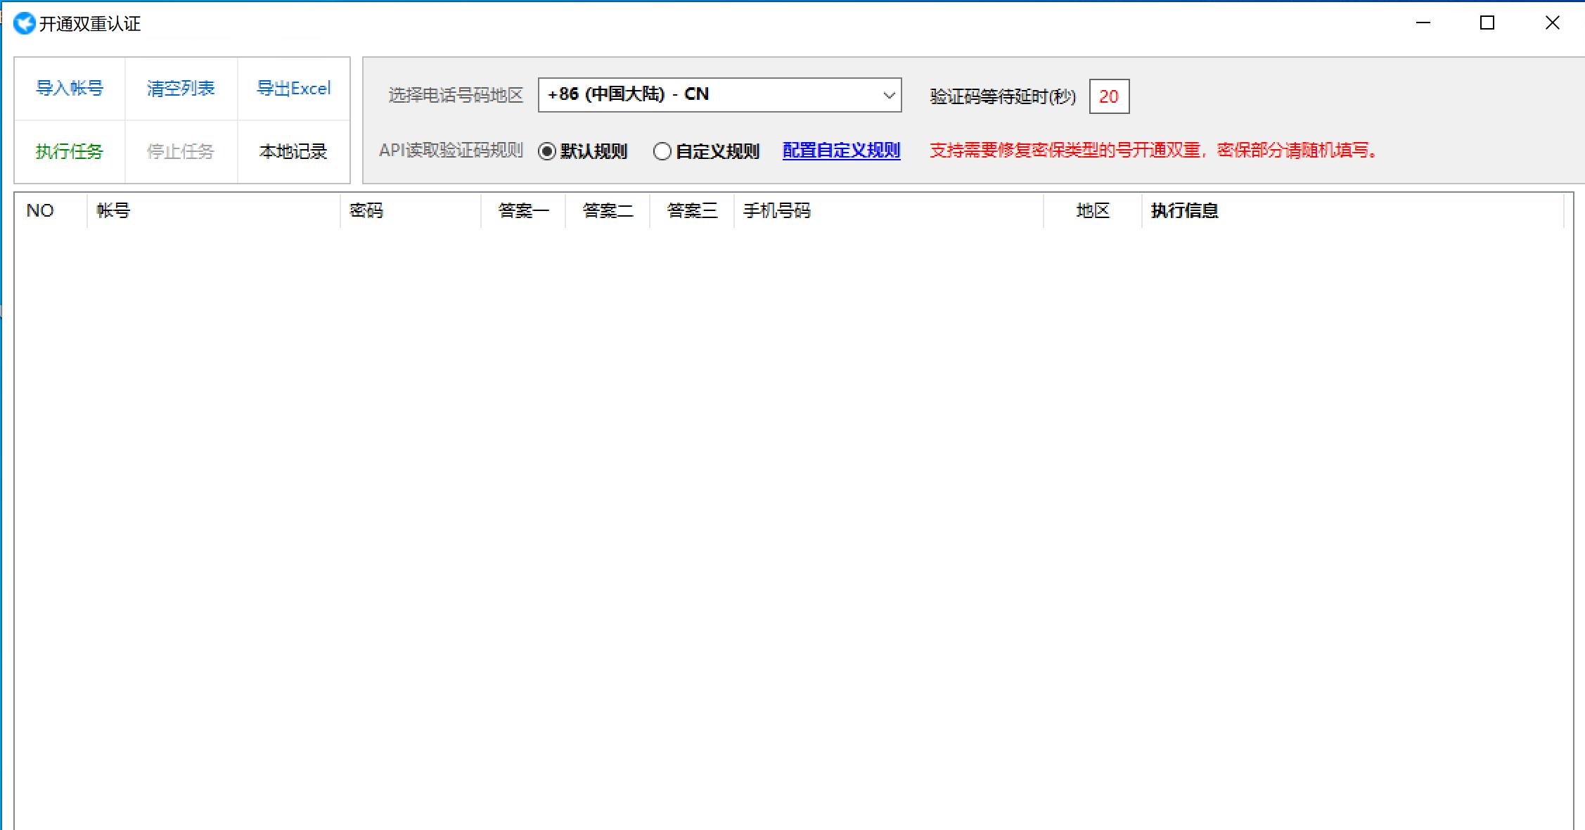
Task: Click the NO column header
Action: coord(51,210)
